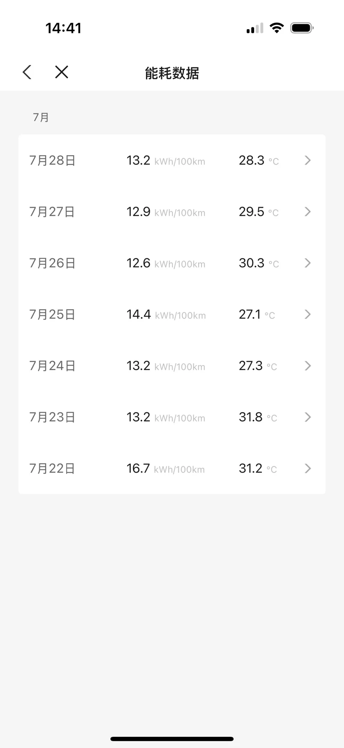
Task: Tap the 27.3 °C temperature reading
Action: (258, 366)
